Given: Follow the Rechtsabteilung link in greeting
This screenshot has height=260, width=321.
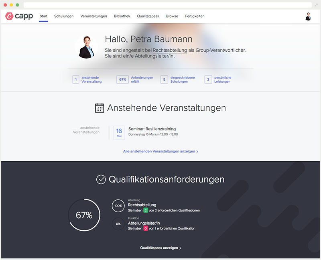Looking at the screenshot, I should point(170,50).
